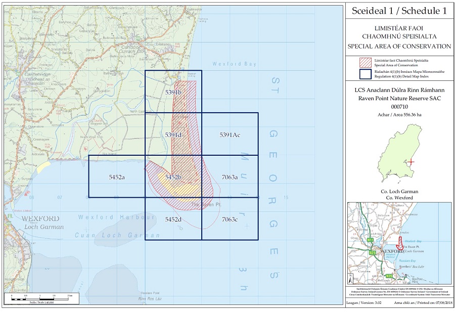This screenshot has width=455, height=312.
Task: Select the map index cell 5452a
Action: point(117,176)
